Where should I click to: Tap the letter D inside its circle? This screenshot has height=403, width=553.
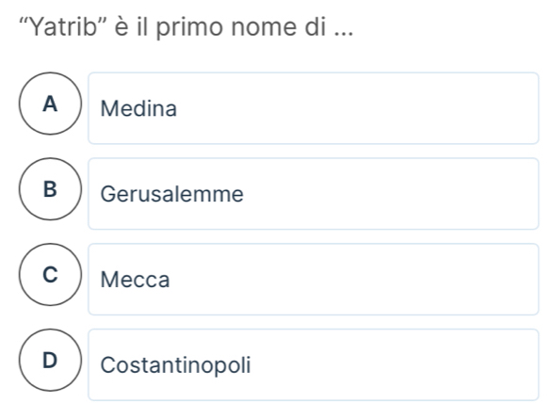tap(50, 361)
